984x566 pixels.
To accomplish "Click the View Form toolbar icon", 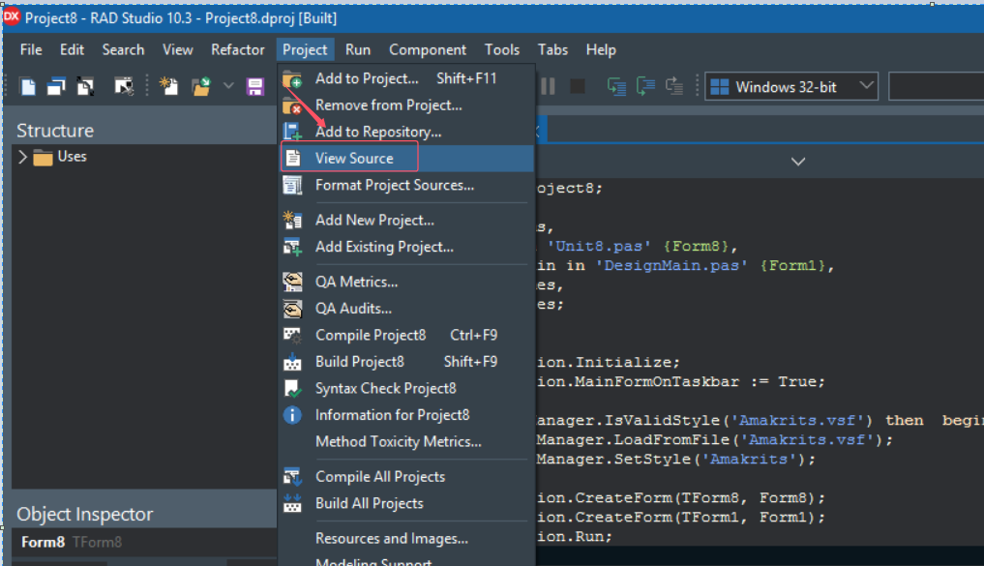I will pos(85,86).
